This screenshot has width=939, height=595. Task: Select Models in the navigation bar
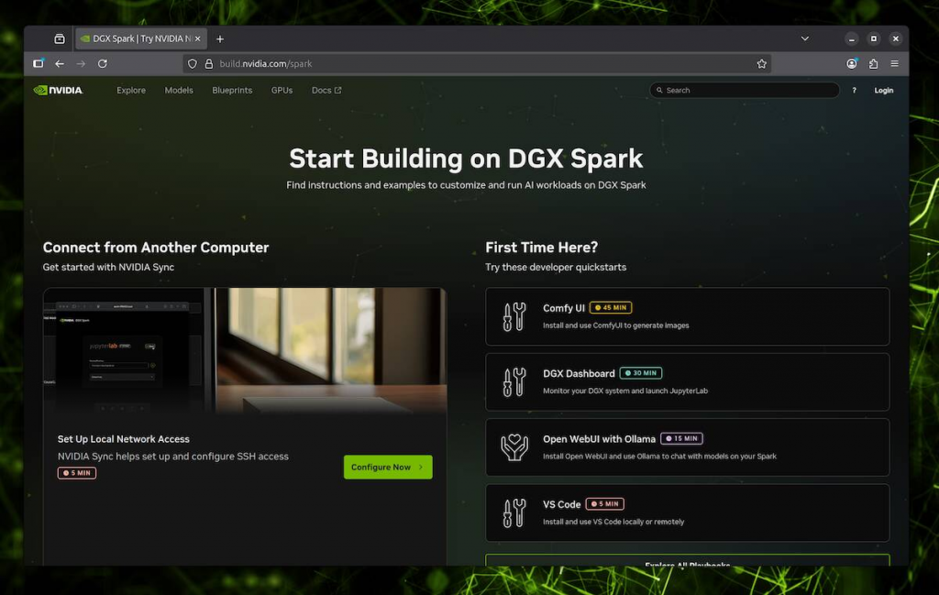point(178,90)
